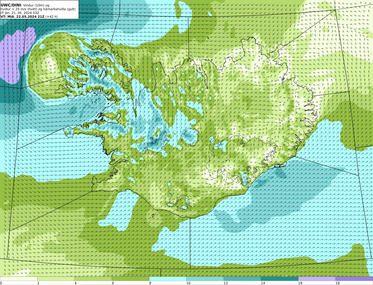Click the 10–12 m/s legend swatch
The height and width of the screenshot is (285, 373).
click(x=205, y=279)
